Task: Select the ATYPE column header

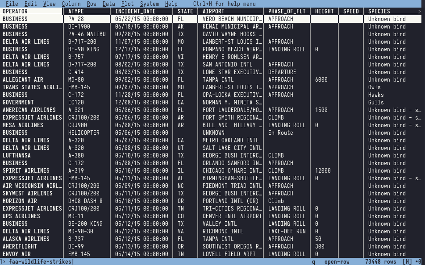Action: click(x=76, y=12)
